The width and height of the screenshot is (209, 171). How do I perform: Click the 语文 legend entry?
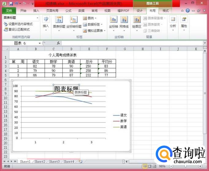coord(120,115)
